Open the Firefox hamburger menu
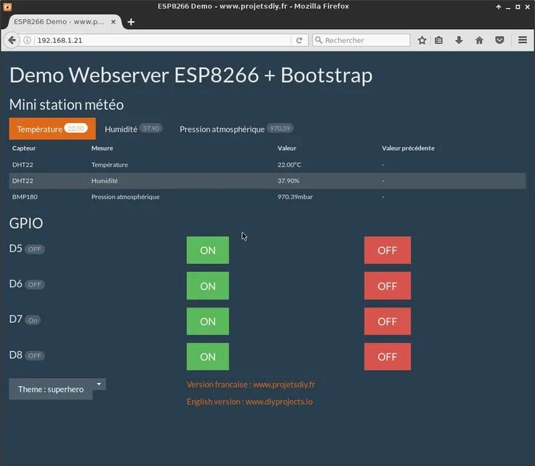Viewport: 535px width, 466px height. [523, 40]
